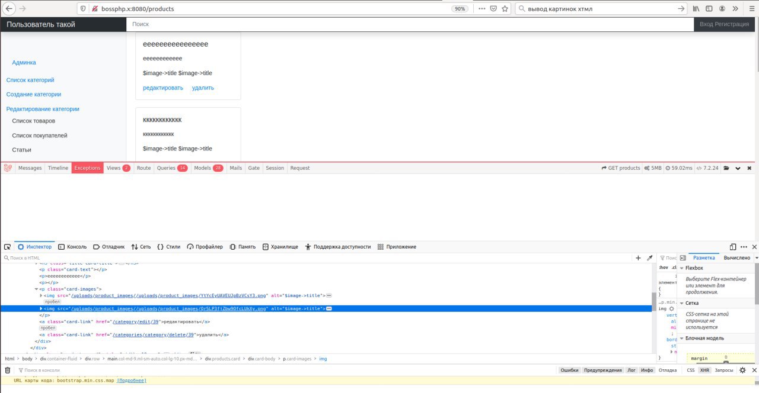The image size is (759, 393).
Task: Toggle the CSS console filter
Action: [691, 370]
